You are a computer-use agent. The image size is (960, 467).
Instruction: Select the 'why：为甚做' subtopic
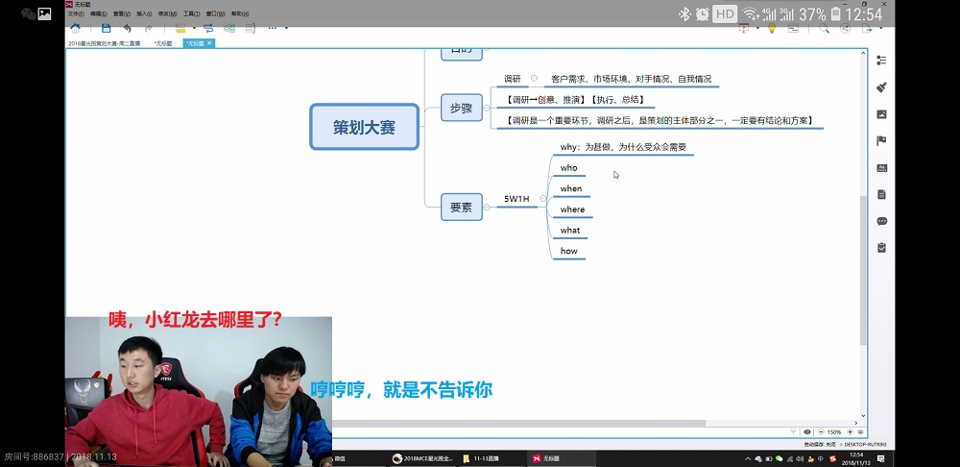click(623, 147)
